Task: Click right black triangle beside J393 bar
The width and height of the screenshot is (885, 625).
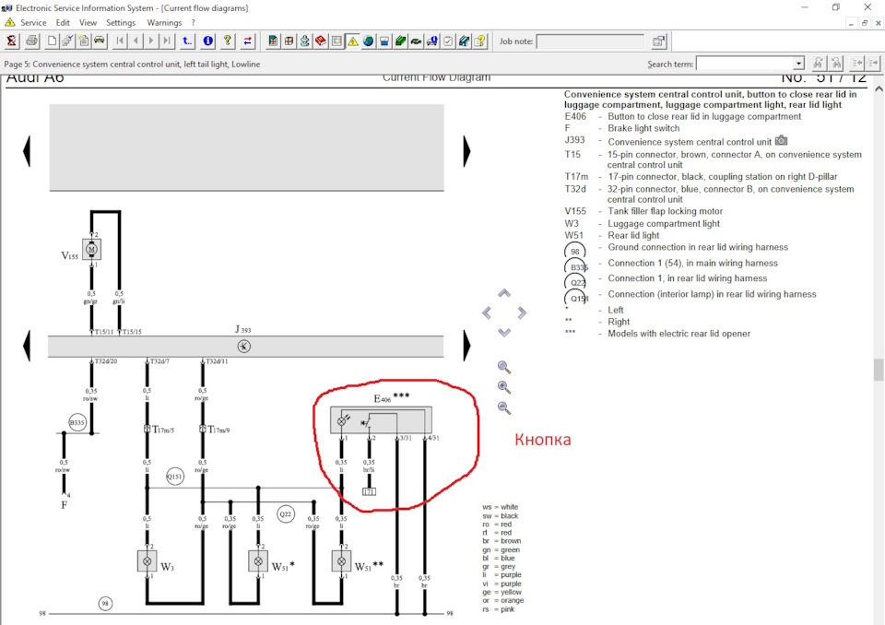Action: (x=466, y=346)
